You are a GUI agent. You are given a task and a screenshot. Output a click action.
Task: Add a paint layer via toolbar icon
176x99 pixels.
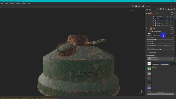pyautogui.click(x=164, y=9)
